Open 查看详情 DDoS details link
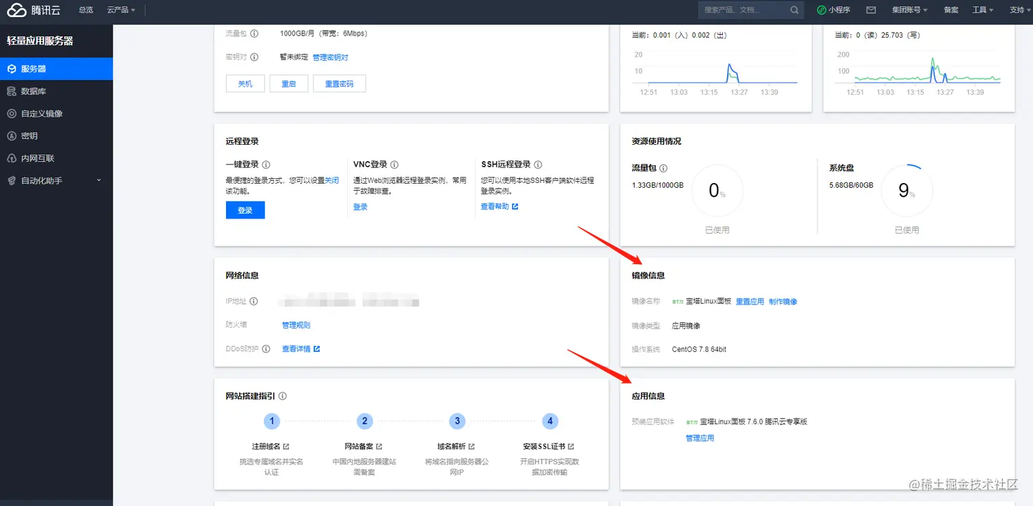 pyautogui.click(x=301, y=349)
